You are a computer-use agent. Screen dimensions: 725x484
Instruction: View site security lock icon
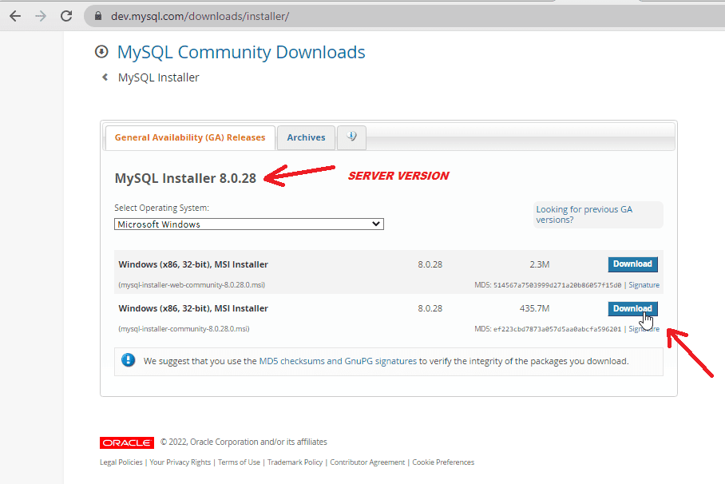pyautogui.click(x=98, y=16)
